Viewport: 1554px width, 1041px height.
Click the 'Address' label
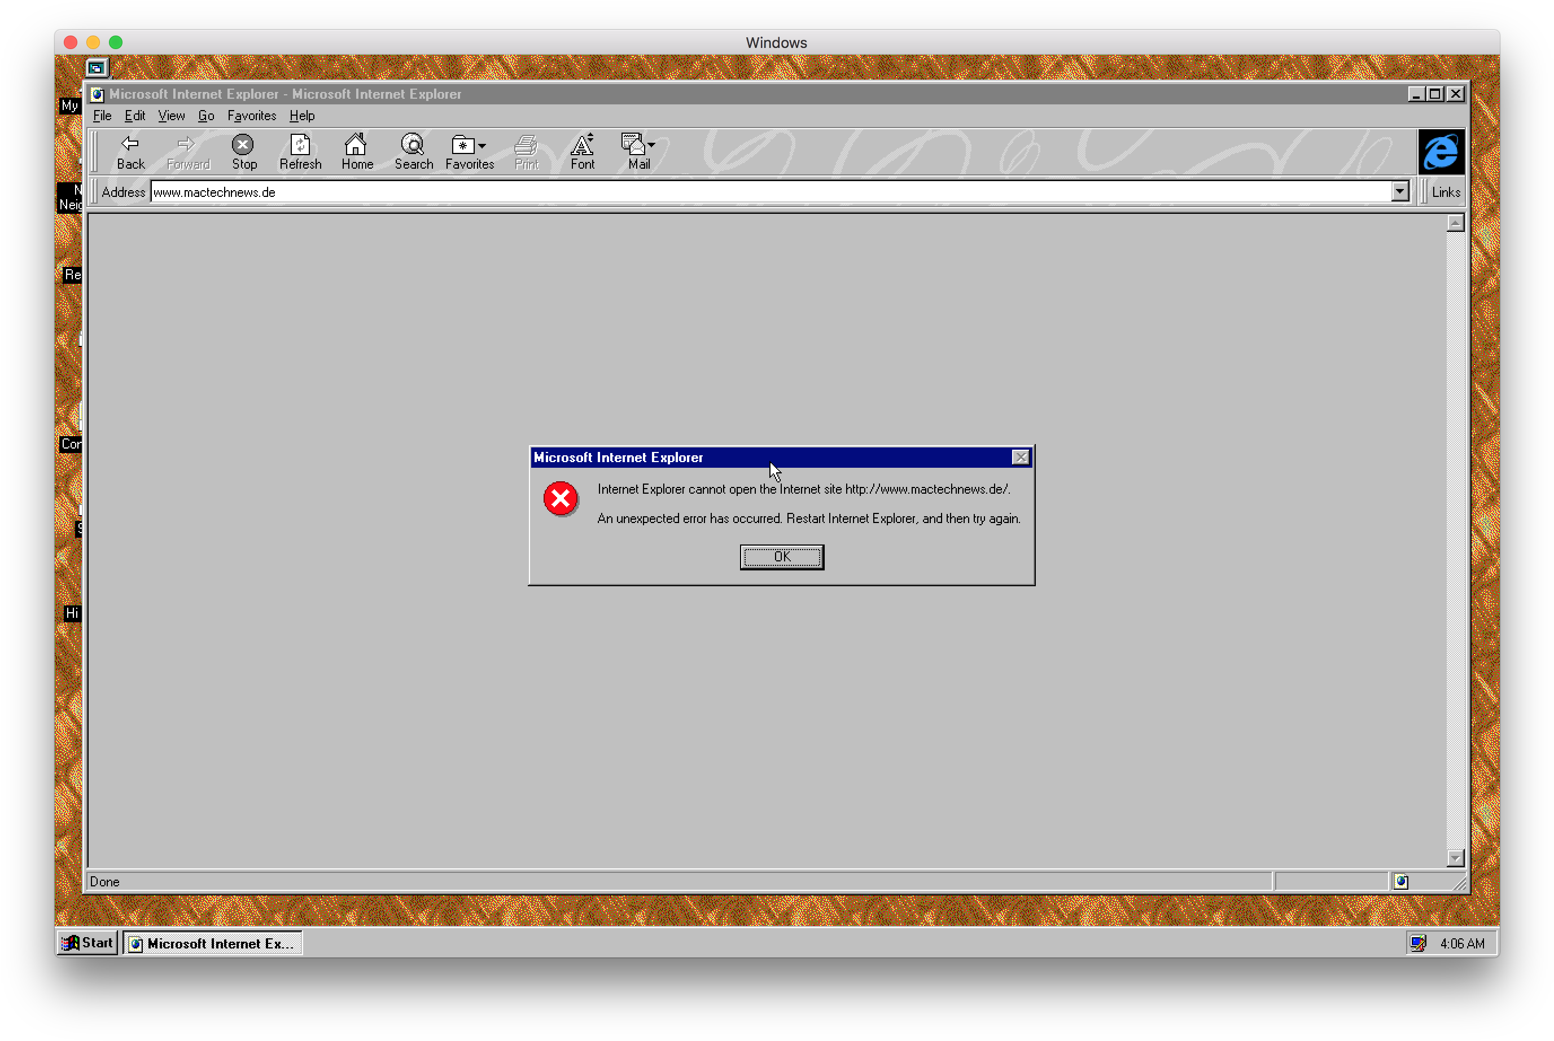[123, 192]
